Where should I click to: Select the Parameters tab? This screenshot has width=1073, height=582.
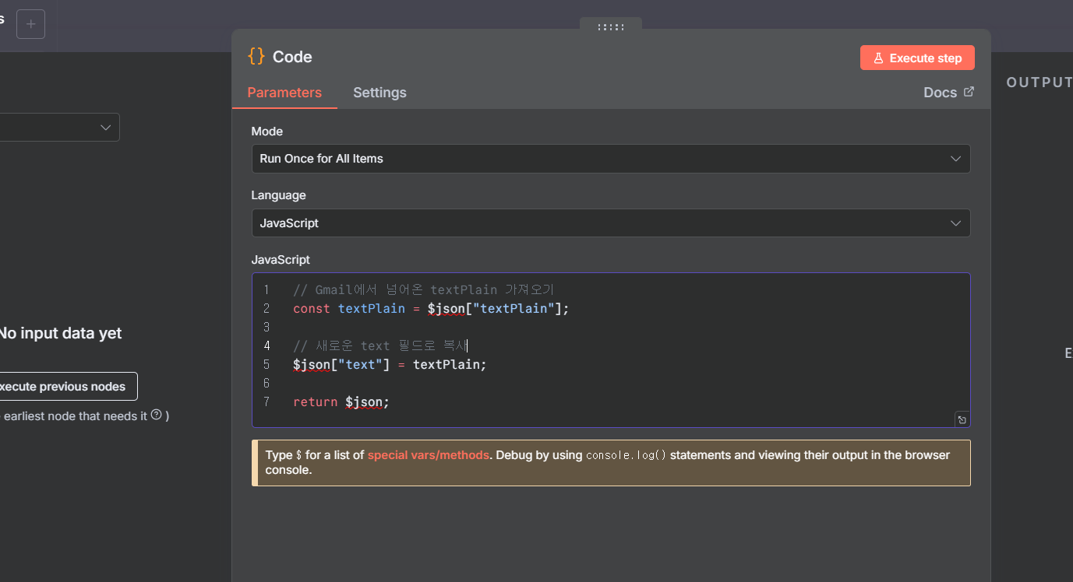(x=284, y=93)
